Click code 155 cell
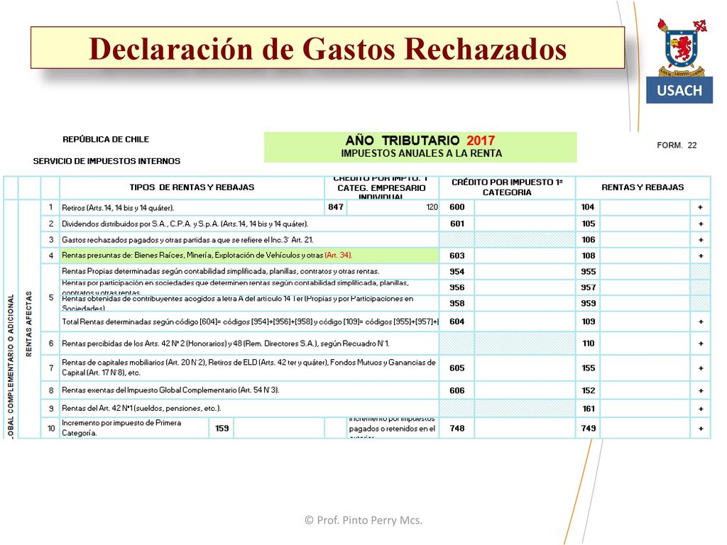The width and height of the screenshot is (727, 545). 588,368
